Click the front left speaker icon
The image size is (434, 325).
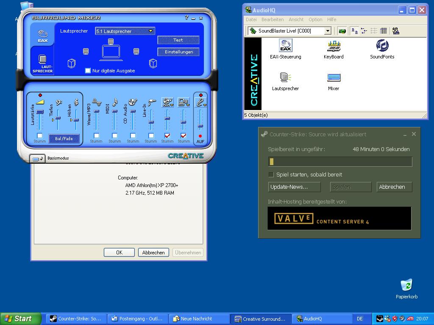(x=86, y=51)
